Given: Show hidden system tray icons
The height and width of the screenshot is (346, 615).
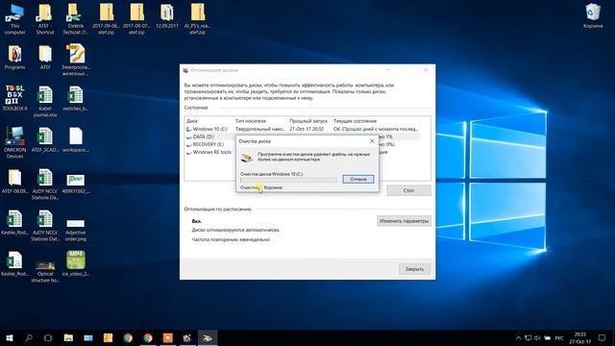Looking at the screenshot, I should (x=518, y=337).
